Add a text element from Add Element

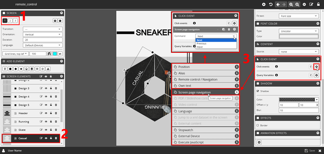[5, 69]
